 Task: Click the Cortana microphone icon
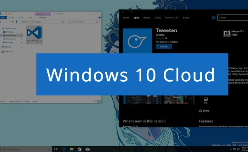[x=49, y=149]
